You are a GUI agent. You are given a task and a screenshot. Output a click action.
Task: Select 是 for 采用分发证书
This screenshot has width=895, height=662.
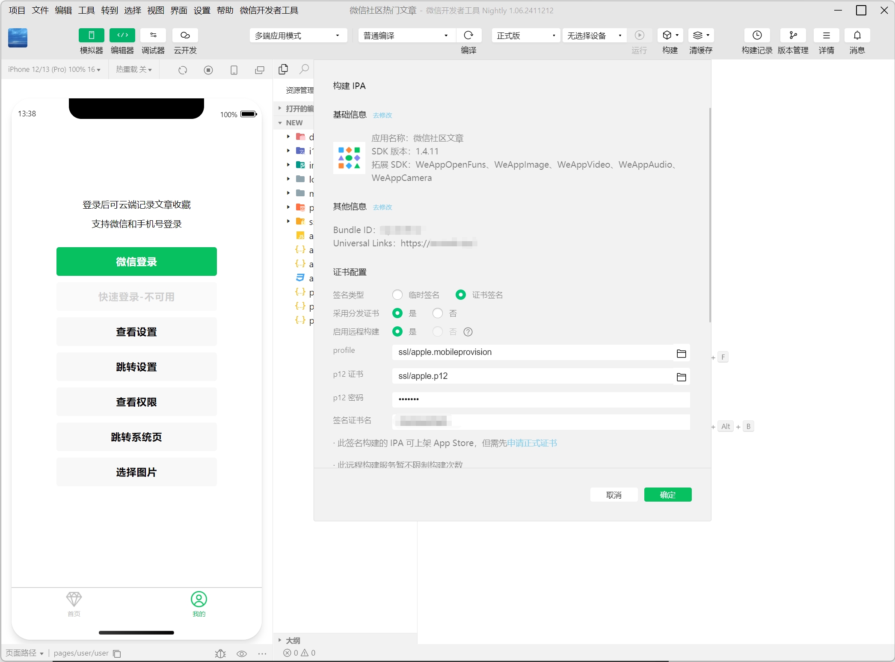(x=397, y=313)
